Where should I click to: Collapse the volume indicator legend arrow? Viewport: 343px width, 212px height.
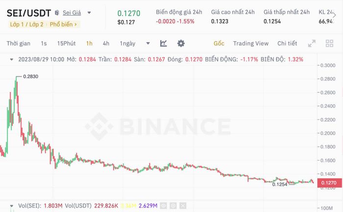[x=11, y=206]
